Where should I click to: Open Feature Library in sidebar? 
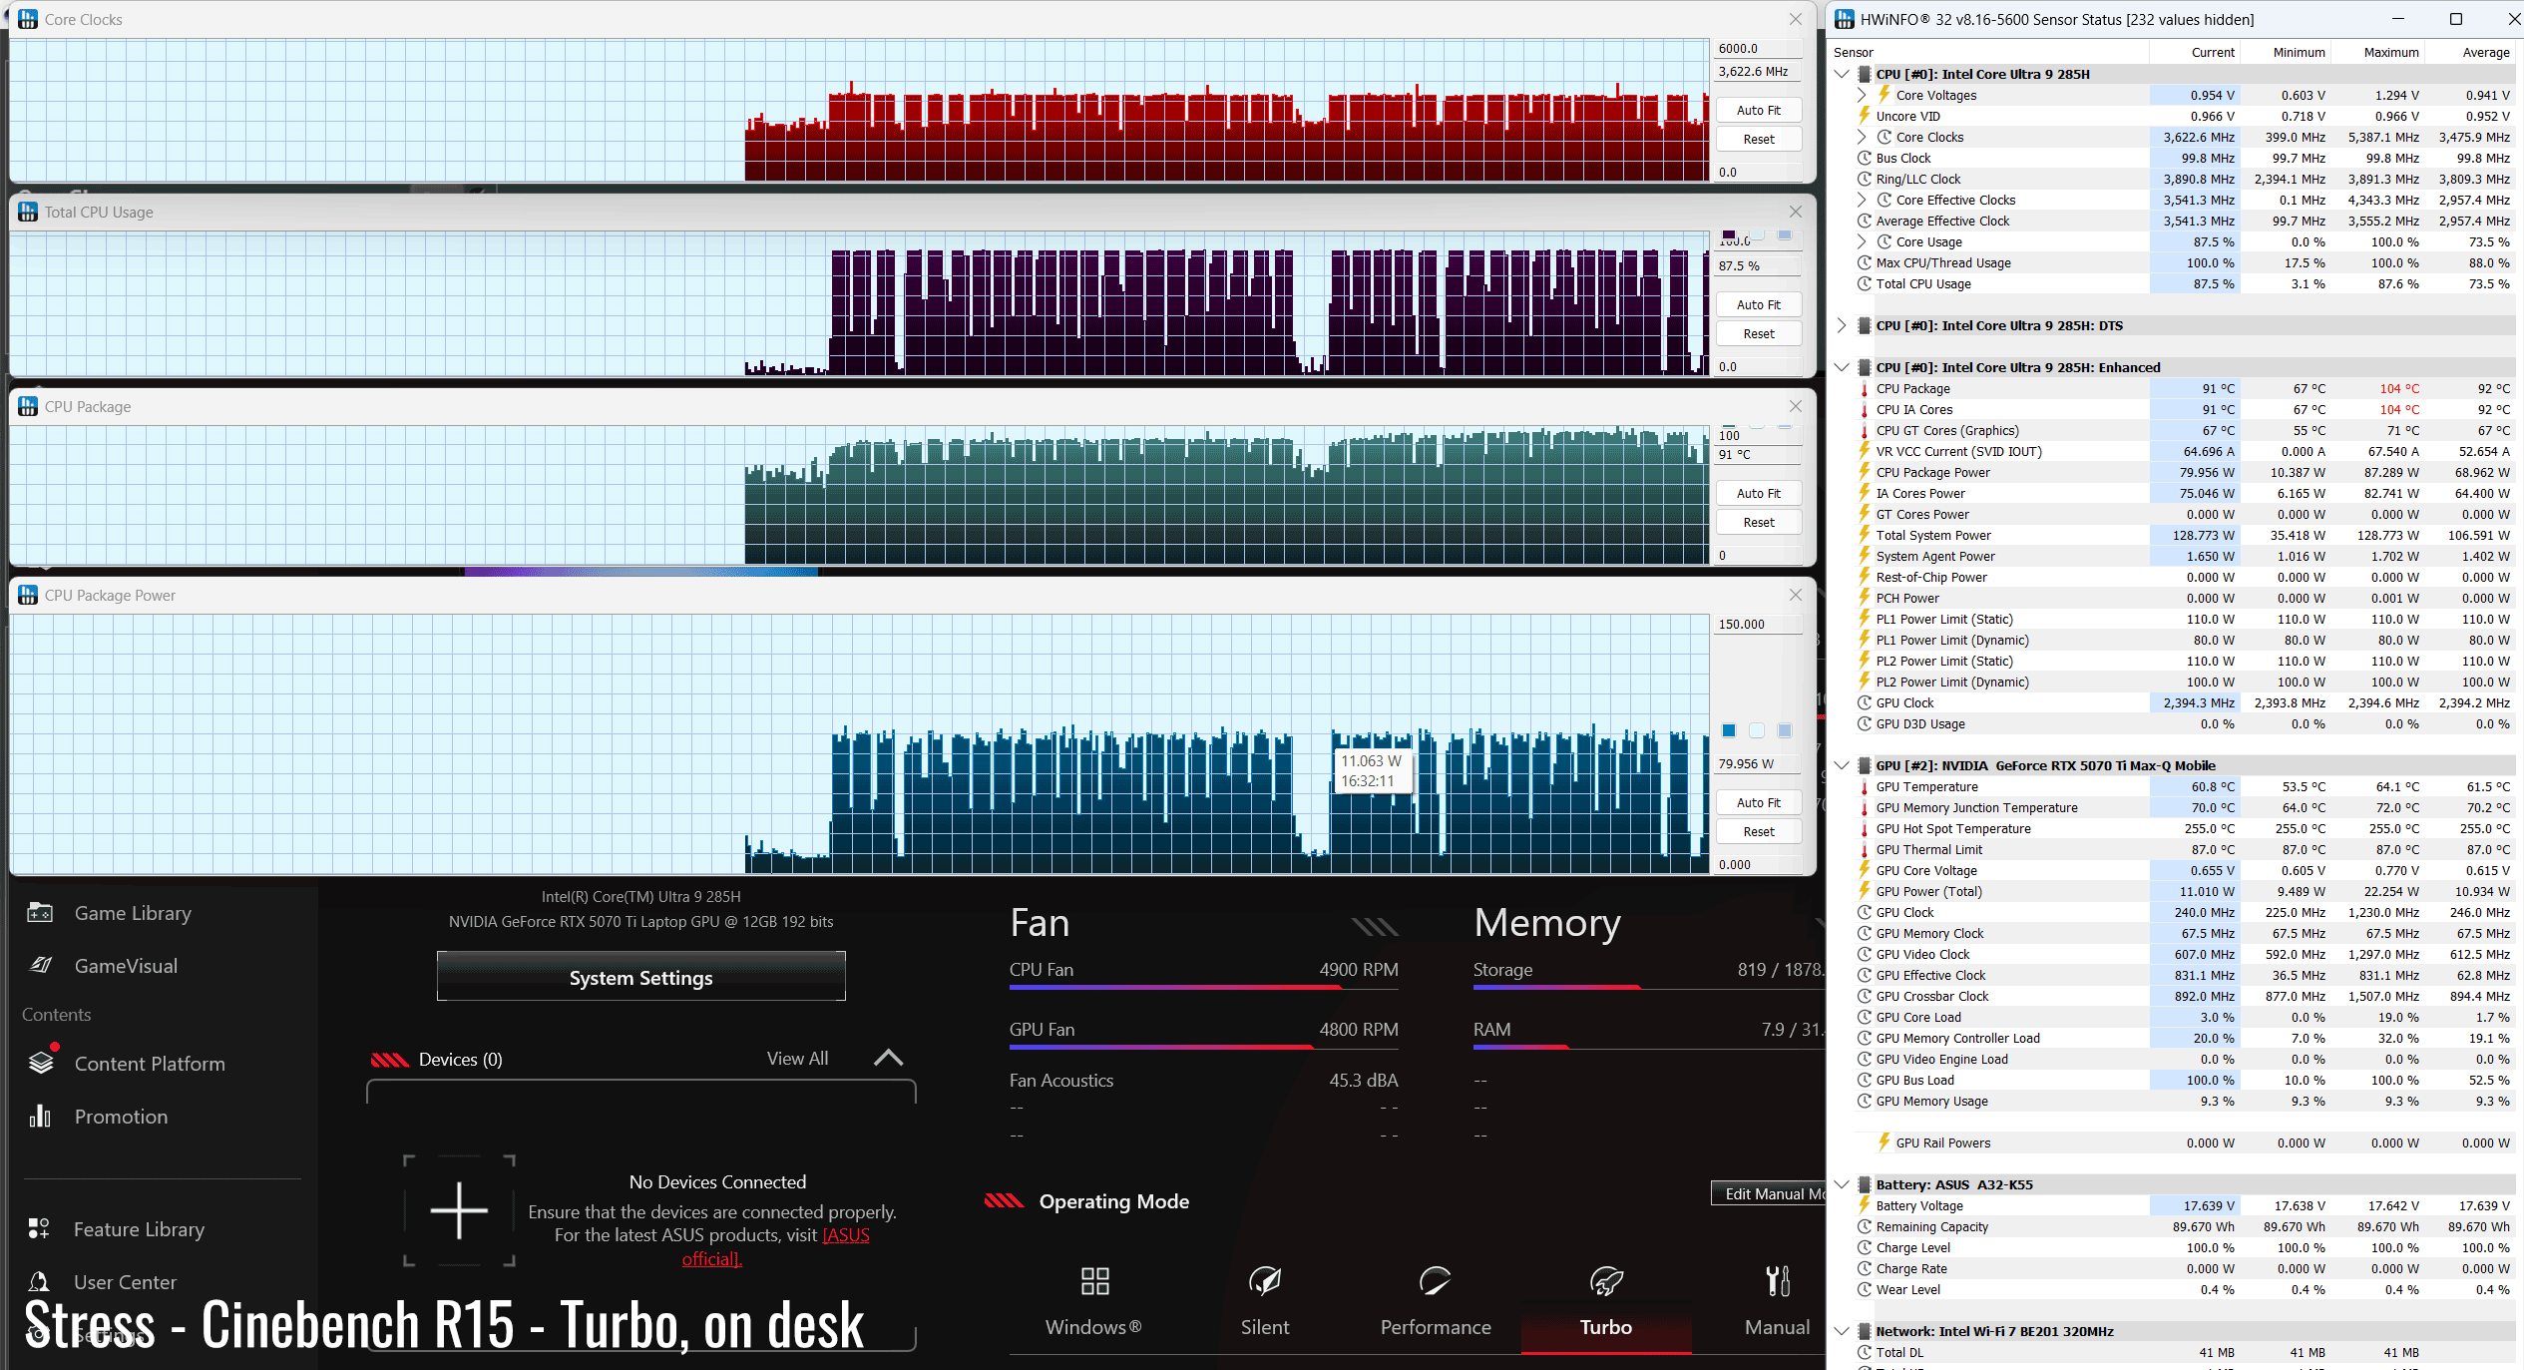coord(139,1229)
